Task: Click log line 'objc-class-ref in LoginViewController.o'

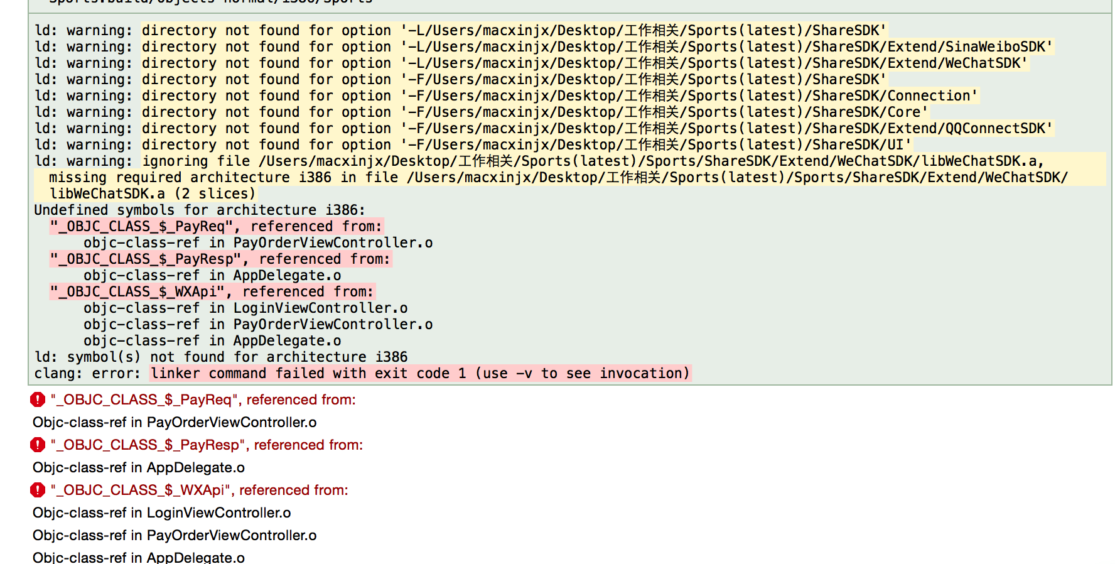Action: (245, 308)
